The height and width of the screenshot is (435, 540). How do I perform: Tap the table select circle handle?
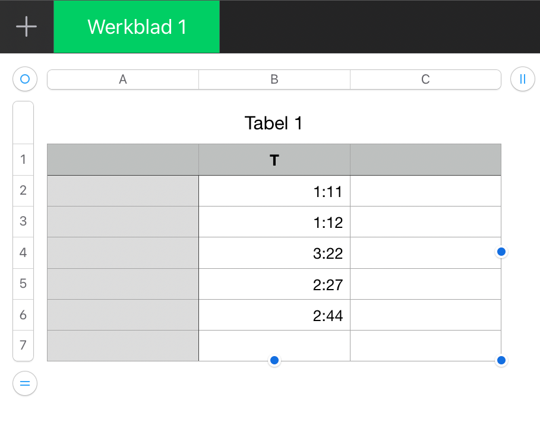tap(25, 79)
